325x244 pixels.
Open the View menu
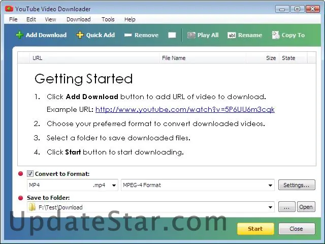pyautogui.click(x=50, y=19)
